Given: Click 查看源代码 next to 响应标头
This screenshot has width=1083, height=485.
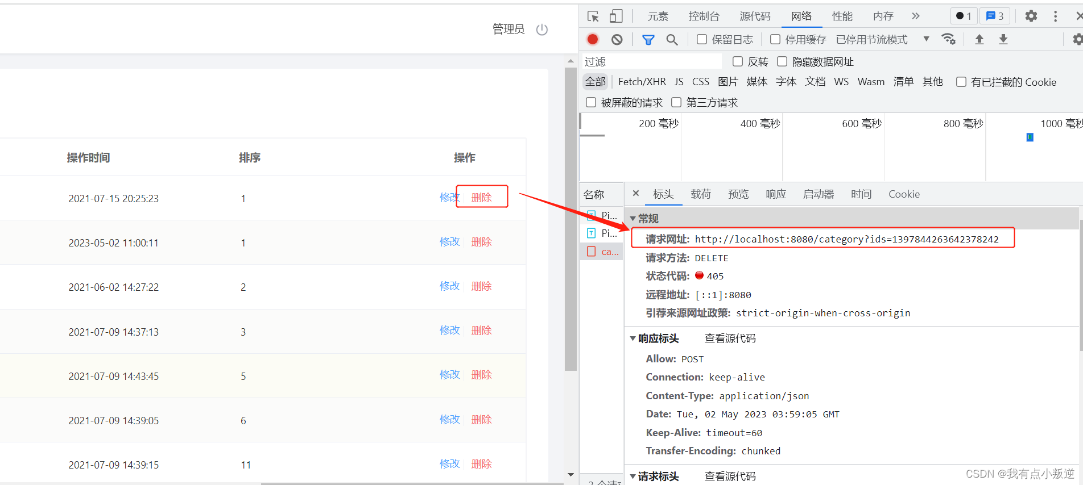Looking at the screenshot, I should (x=730, y=338).
